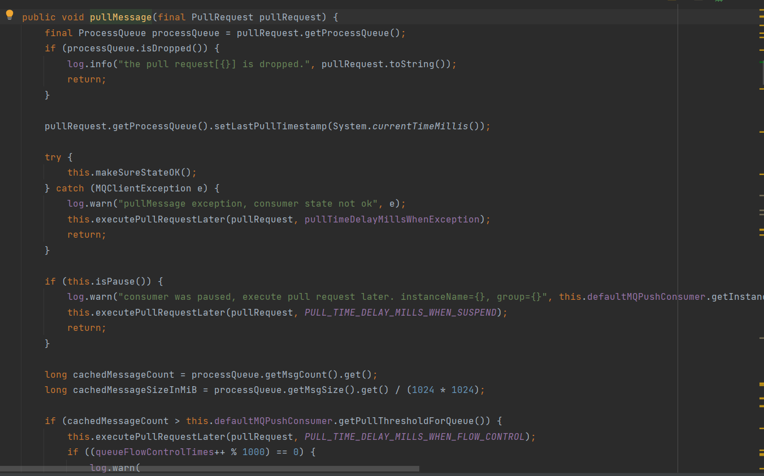Click the yellow lightbulb quick-fix icon
The image size is (764, 476).
click(9, 15)
